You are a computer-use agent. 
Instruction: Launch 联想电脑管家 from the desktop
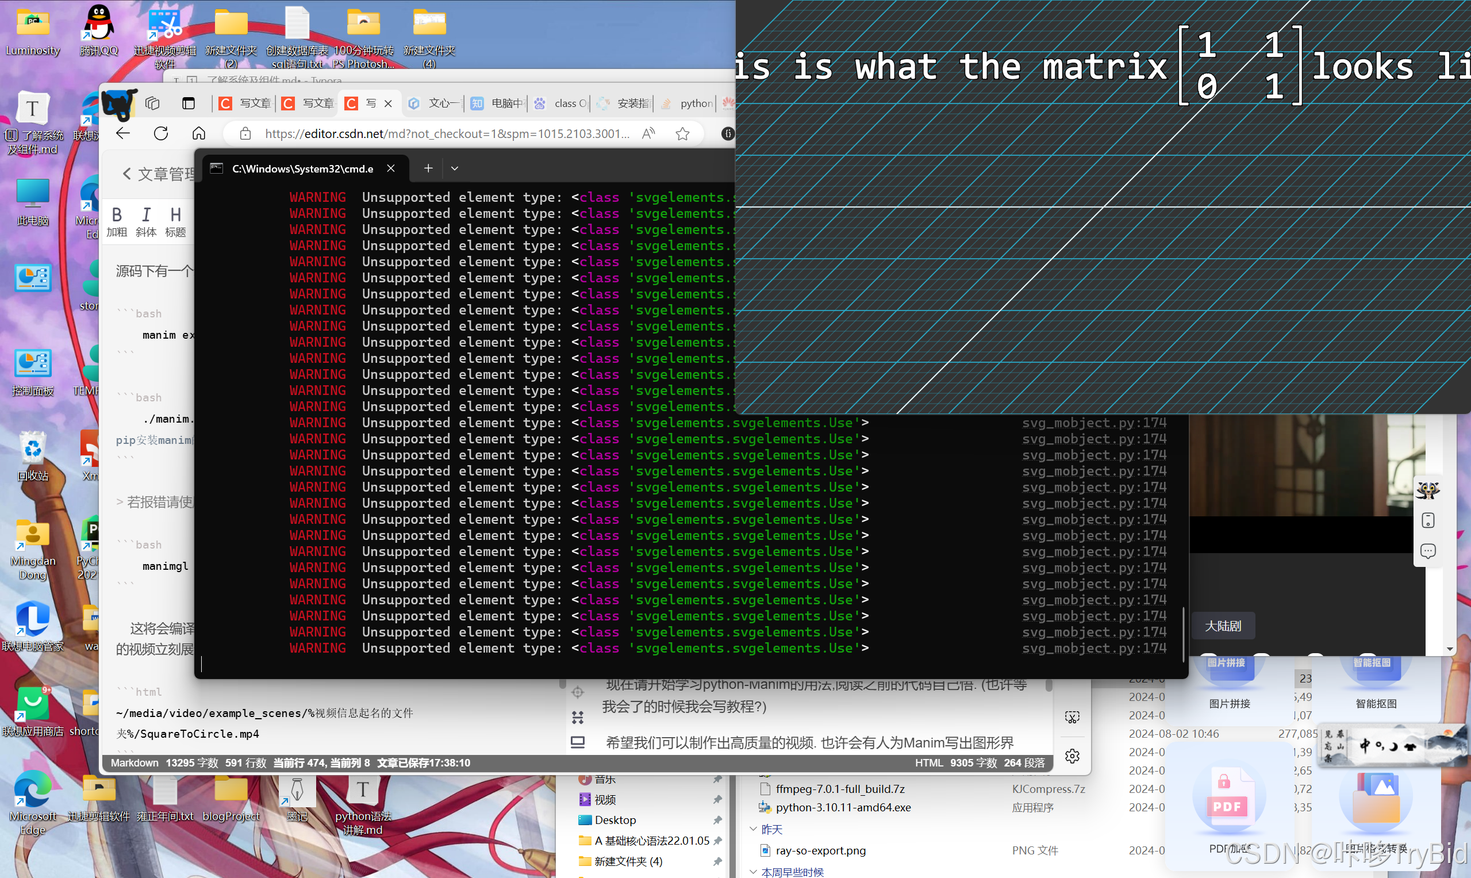(33, 627)
